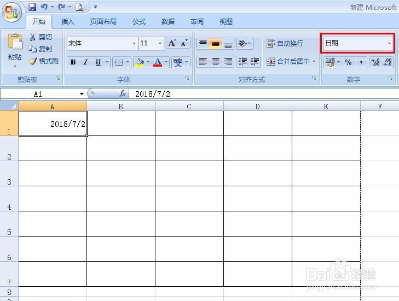The image size is (399, 301).
Task: Decrease decimal places
Action: point(388,62)
